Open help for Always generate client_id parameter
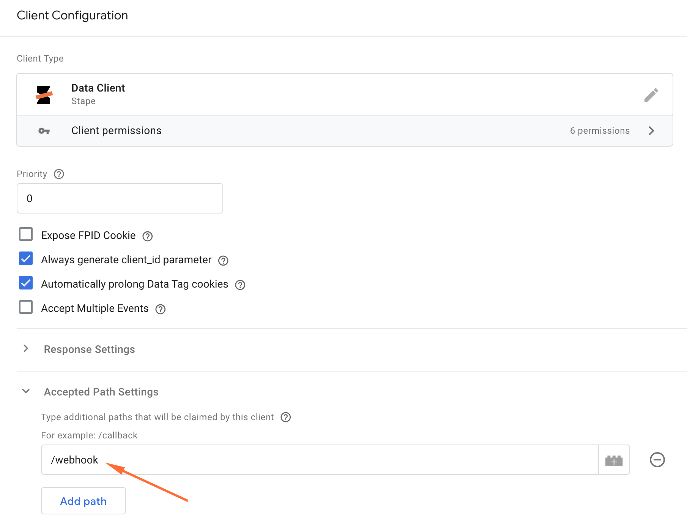Viewport: 687px width, 522px height. 223,261
